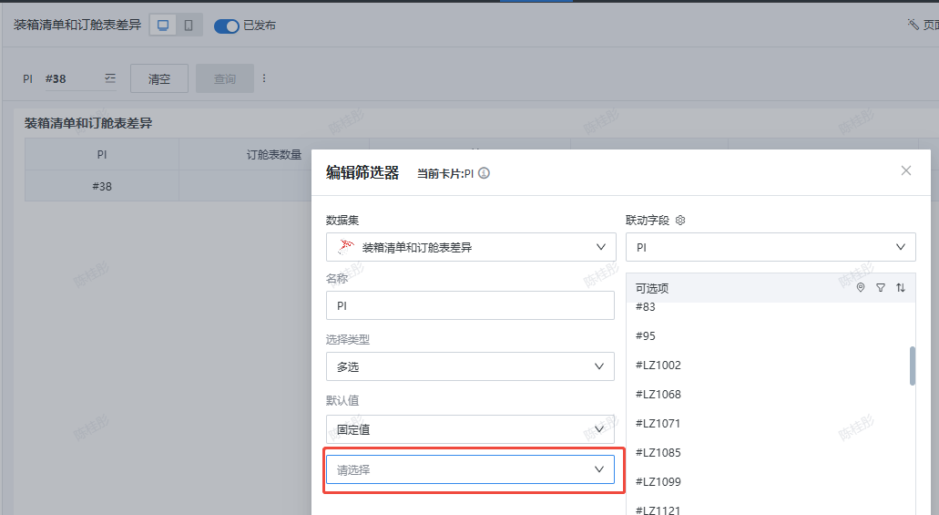Click the 联动字段 settings gear icon

coord(680,220)
